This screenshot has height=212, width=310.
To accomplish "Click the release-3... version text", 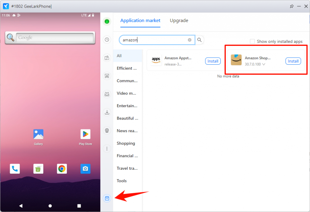I will [173, 64].
